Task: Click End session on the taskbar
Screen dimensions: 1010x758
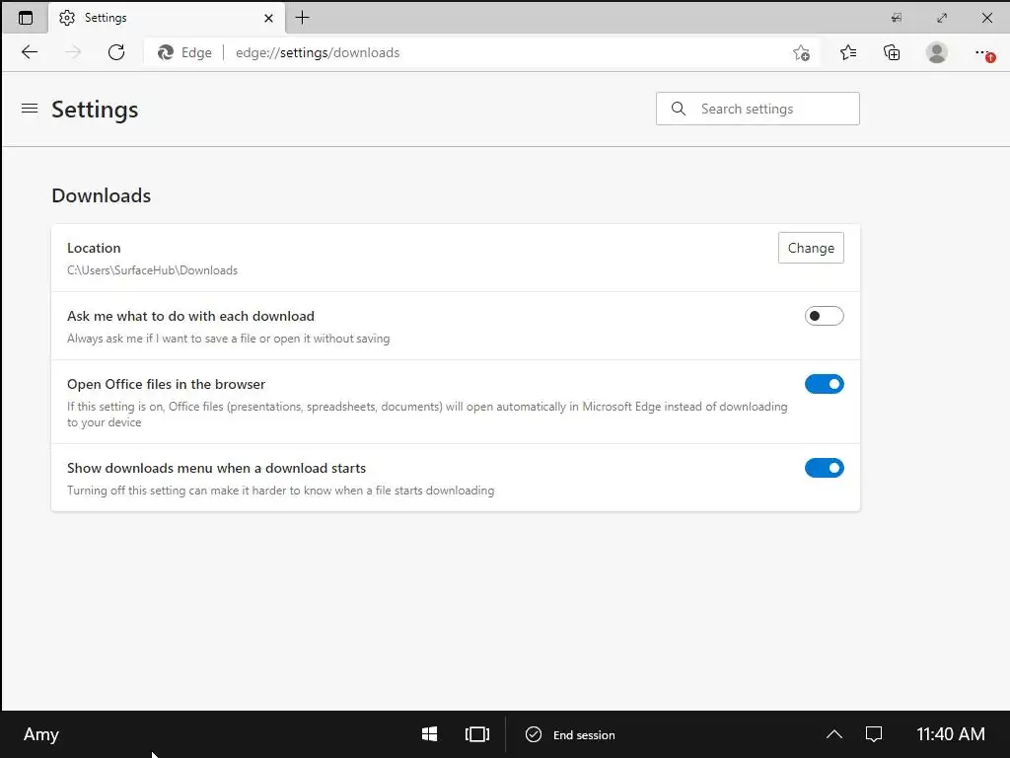Action: point(571,734)
